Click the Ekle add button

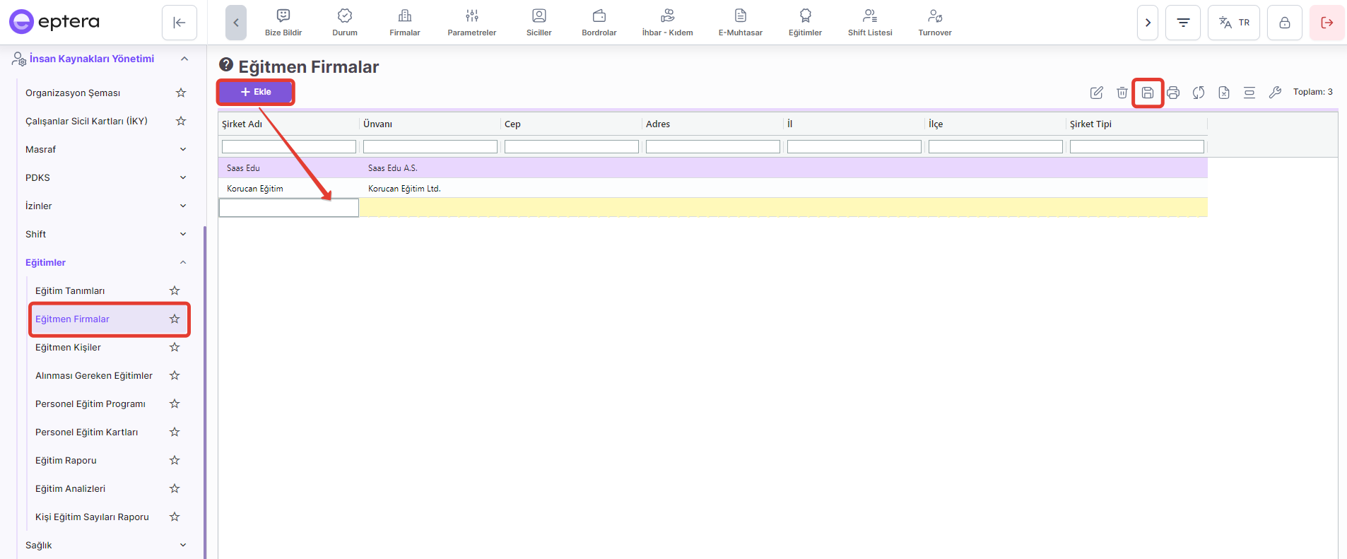point(255,92)
